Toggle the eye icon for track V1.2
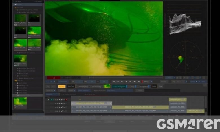 click(59, 111)
